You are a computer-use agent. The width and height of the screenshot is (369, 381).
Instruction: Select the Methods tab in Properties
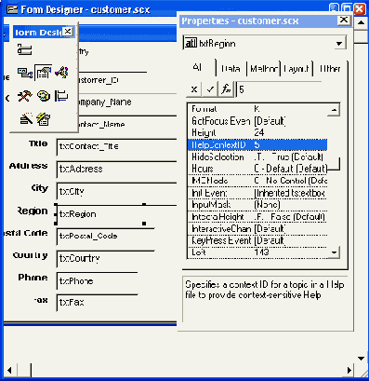[264, 69]
